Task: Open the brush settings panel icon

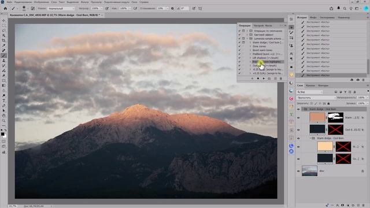Action: pyautogui.click(x=33, y=8)
